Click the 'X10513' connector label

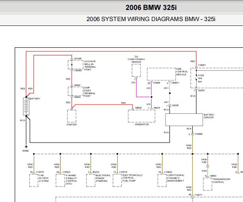123,172
